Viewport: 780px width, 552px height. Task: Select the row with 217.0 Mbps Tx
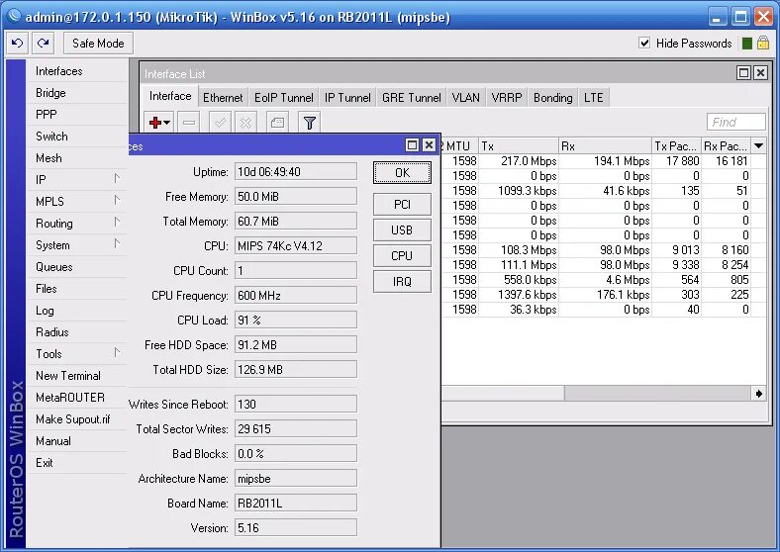point(603,161)
